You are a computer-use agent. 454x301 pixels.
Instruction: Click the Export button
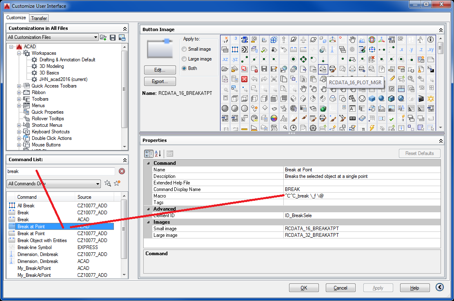tap(160, 81)
